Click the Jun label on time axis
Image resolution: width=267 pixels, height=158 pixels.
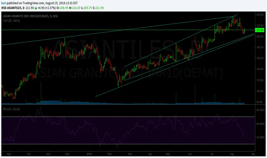(x=190, y=154)
